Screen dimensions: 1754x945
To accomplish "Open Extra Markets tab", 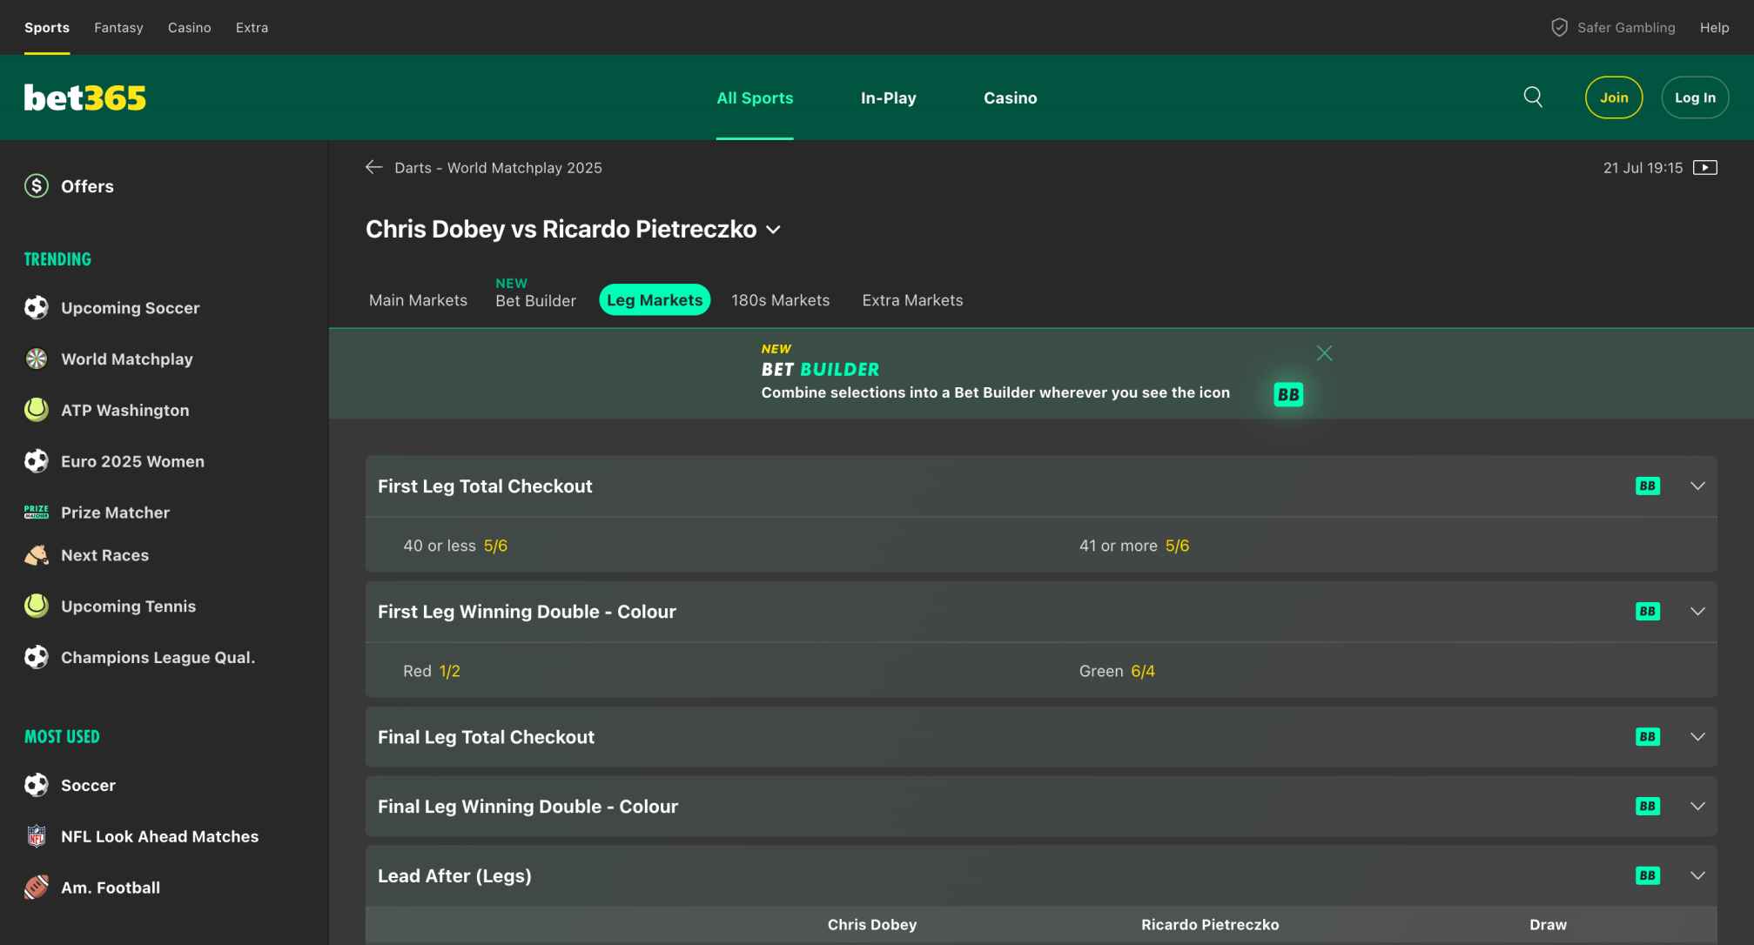I will 912,300.
